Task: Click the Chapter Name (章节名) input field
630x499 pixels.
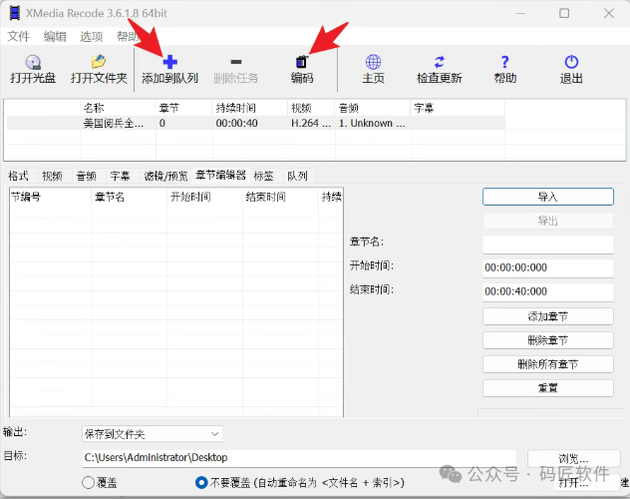Action: [547, 244]
